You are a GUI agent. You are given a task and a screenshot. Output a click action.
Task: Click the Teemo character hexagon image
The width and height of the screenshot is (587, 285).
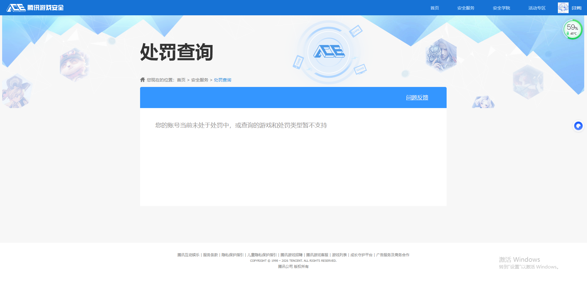(74, 65)
